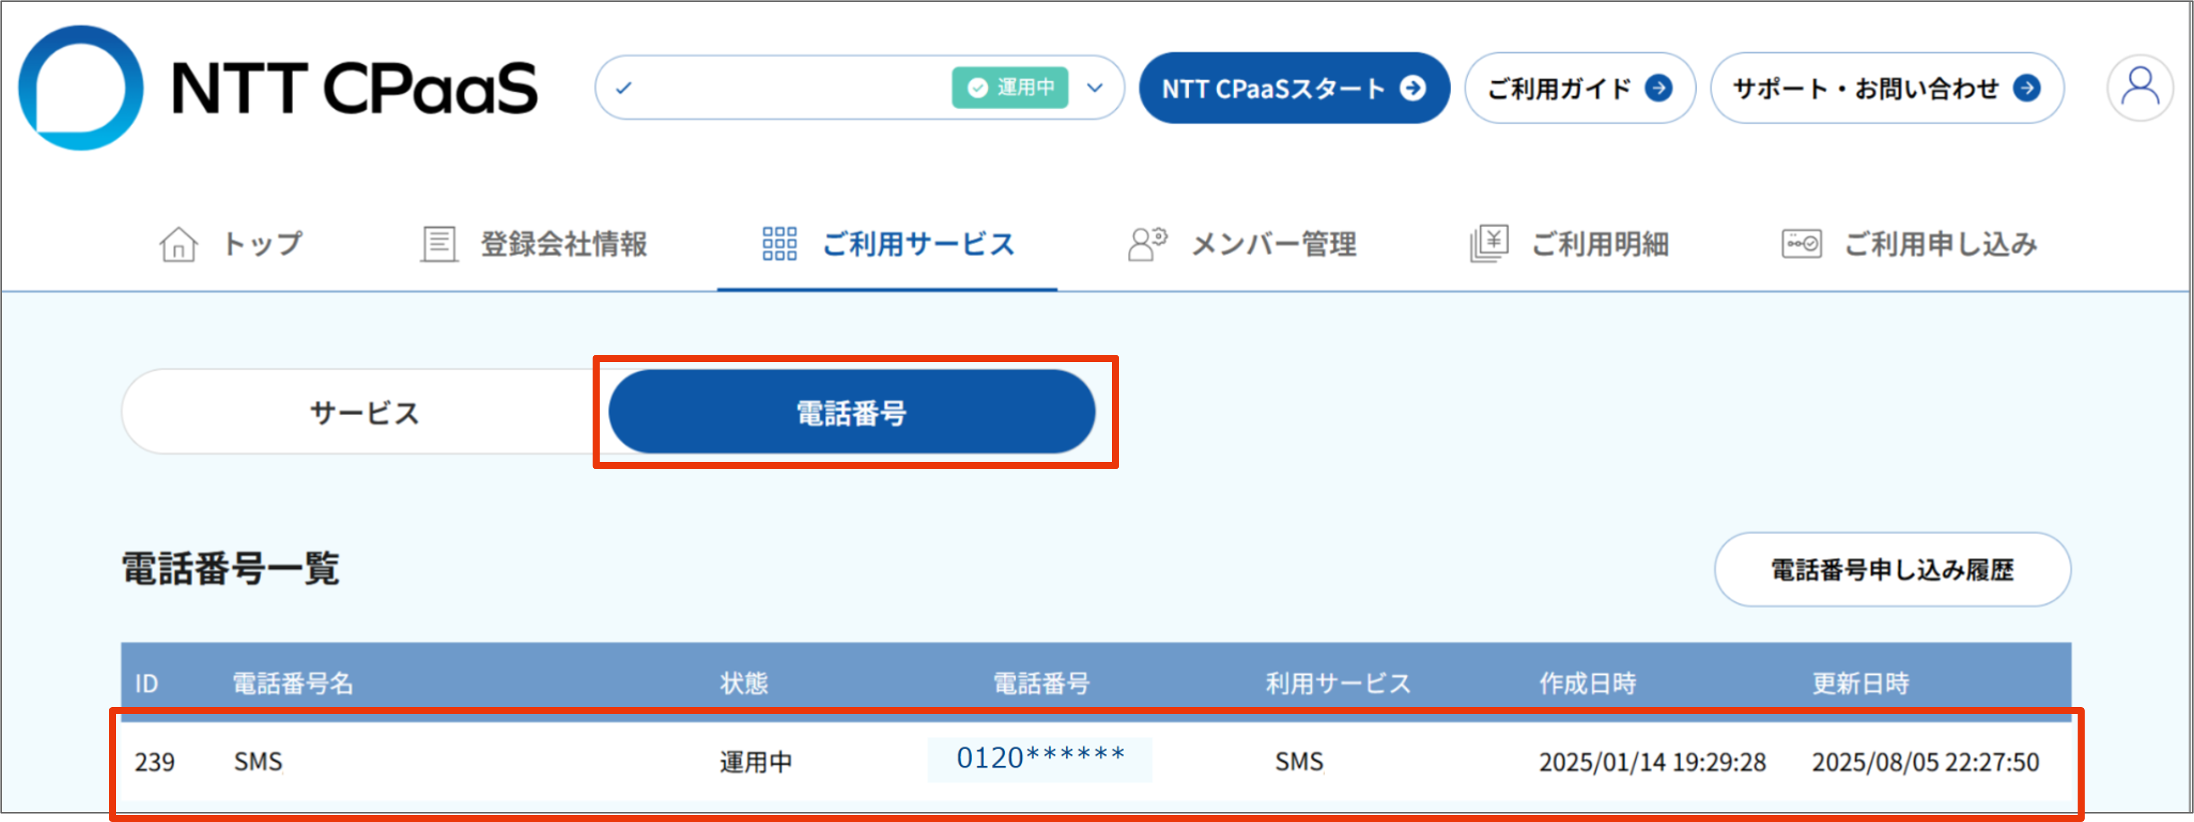Click the 運用中 state cell in row 239

coord(755,762)
